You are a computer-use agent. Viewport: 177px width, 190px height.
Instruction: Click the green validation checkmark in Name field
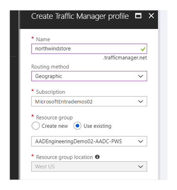(x=143, y=49)
